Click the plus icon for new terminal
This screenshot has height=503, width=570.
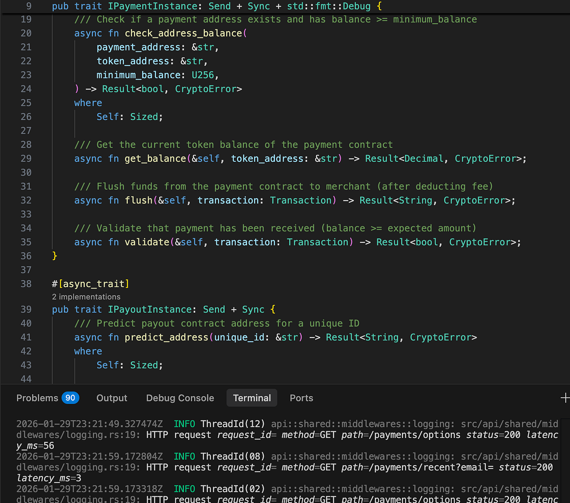pyautogui.click(x=565, y=398)
